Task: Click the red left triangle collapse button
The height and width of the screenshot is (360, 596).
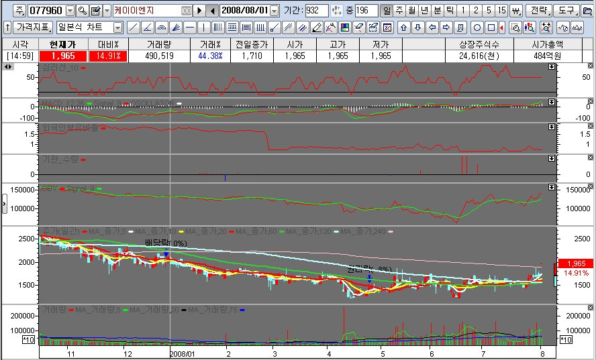Action: 502,27
